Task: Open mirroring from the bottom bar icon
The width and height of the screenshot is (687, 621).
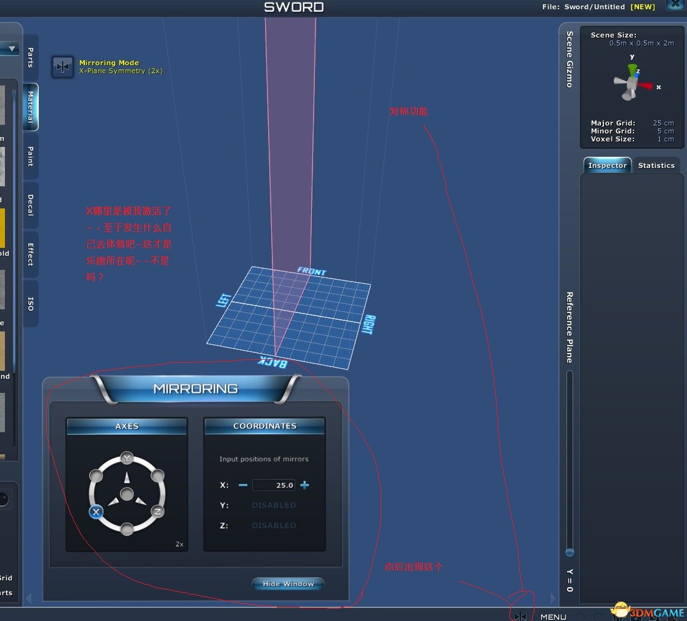Action: (x=520, y=617)
